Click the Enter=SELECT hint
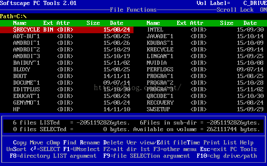Viewport: 267px width, 166px height. pos(45,149)
